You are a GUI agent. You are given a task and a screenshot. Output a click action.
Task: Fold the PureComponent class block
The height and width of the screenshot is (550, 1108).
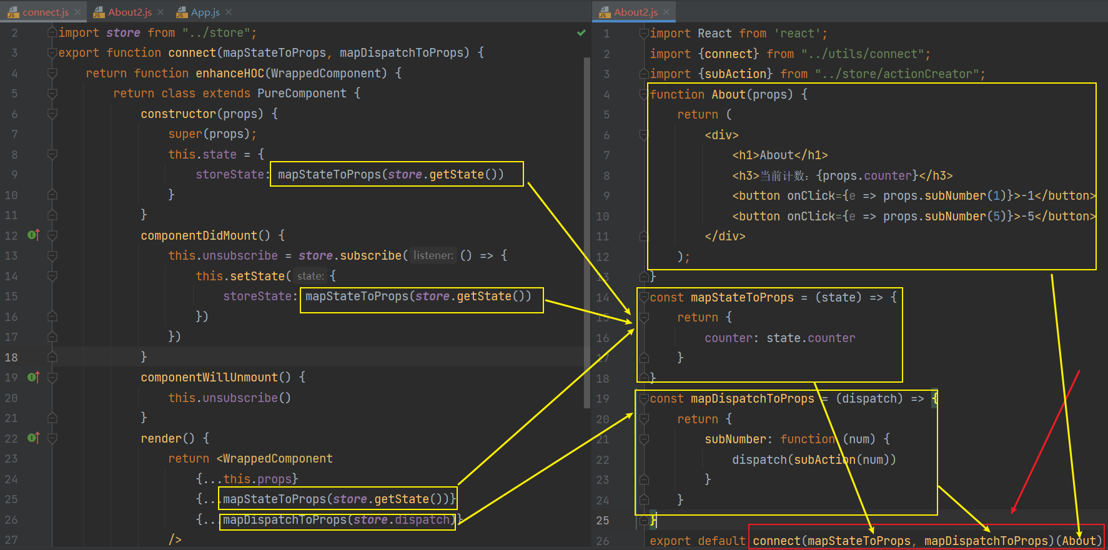(52, 94)
